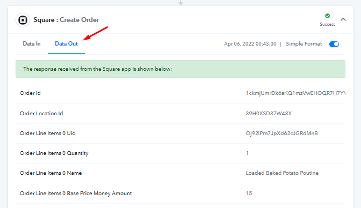Switch to the Data In tab

(32, 43)
